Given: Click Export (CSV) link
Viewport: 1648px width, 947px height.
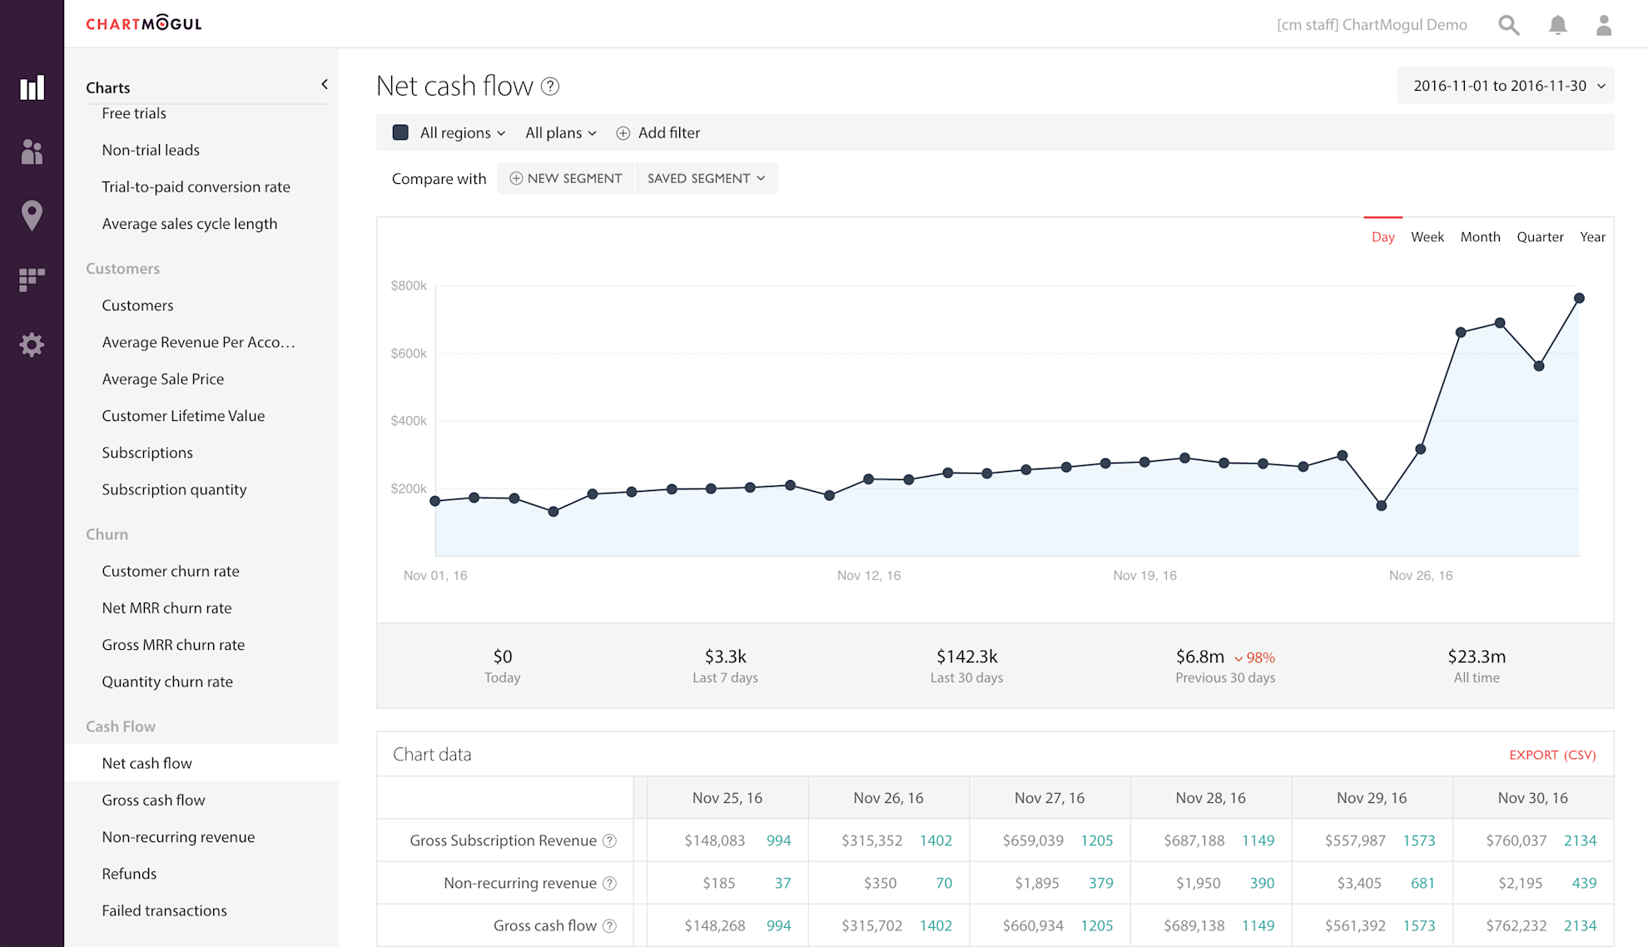Looking at the screenshot, I should 1552,755.
